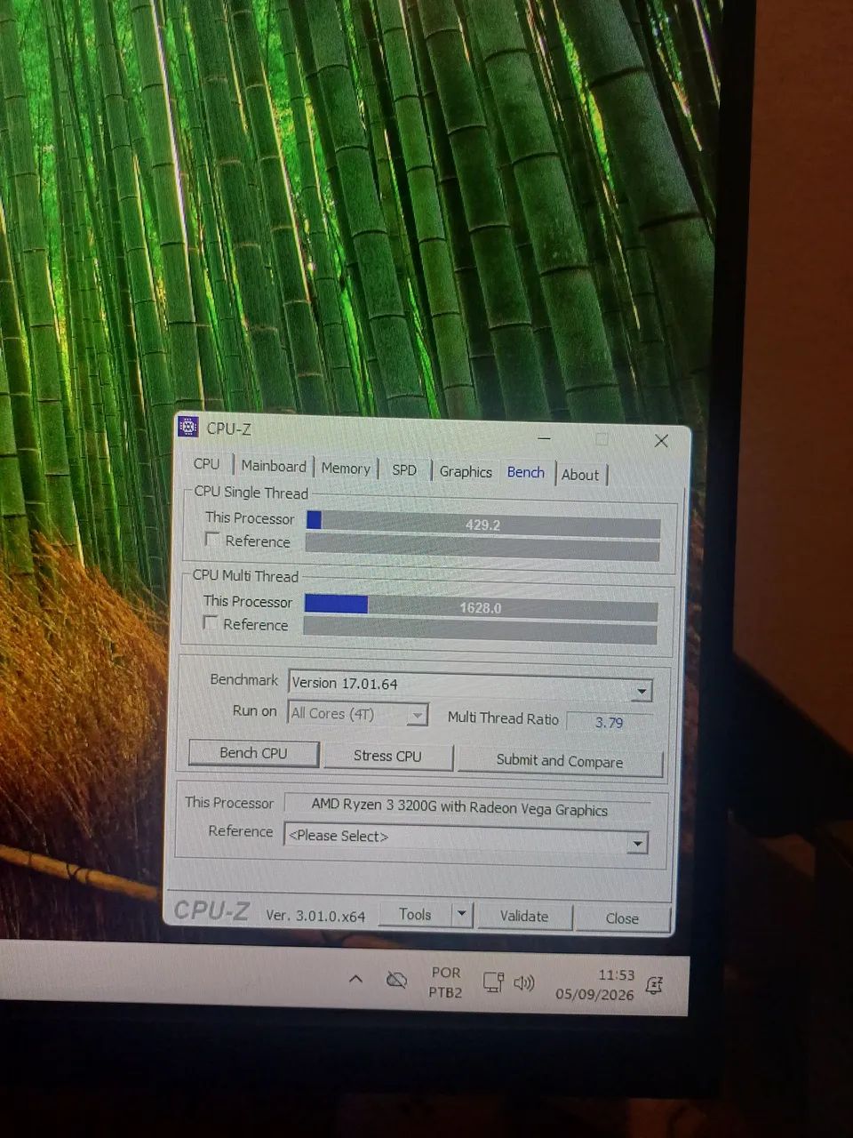This screenshot has height=1138, width=853.
Task: Click the multi thread score bar 1628.0
Action: click(481, 607)
